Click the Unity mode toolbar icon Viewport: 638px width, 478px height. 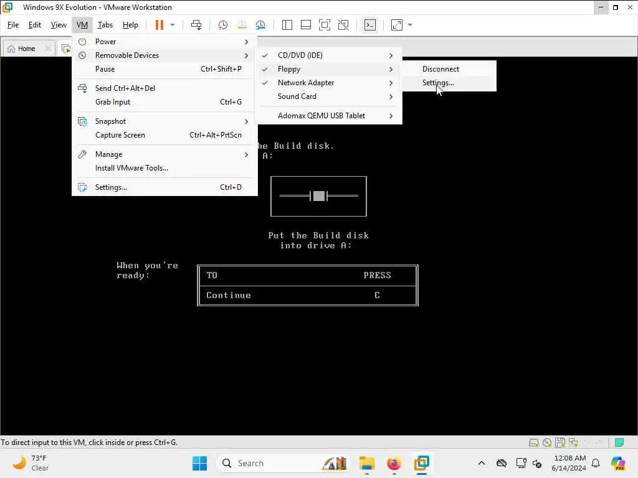[343, 25]
